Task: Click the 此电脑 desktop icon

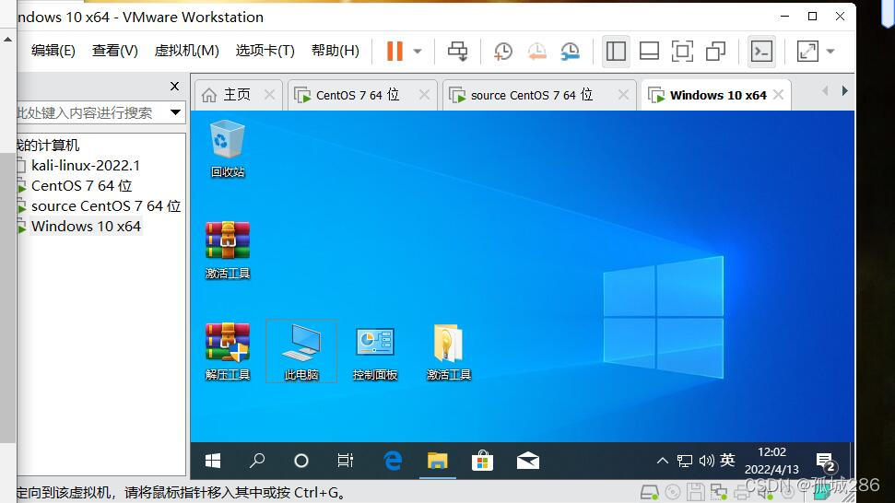Action: (300, 350)
